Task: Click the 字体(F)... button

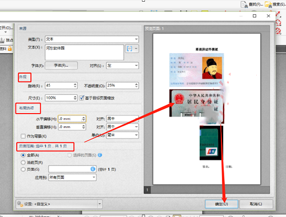Action: 61,66
